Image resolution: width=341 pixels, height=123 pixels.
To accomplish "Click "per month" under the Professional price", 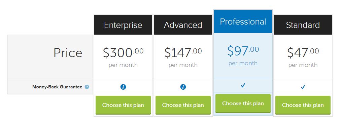I will click(x=243, y=63).
